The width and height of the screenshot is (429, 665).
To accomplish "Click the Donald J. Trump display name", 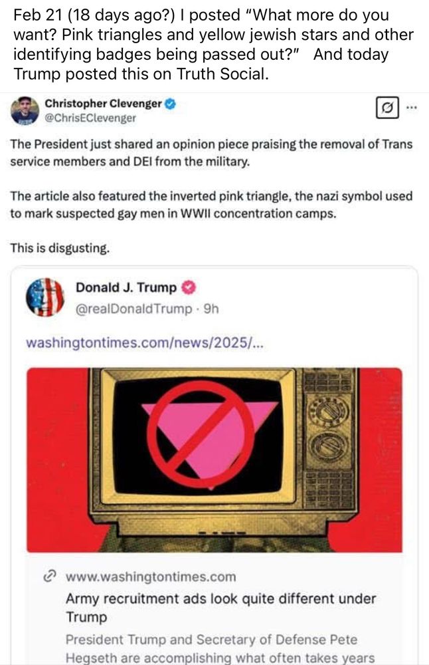I will click(x=126, y=287).
